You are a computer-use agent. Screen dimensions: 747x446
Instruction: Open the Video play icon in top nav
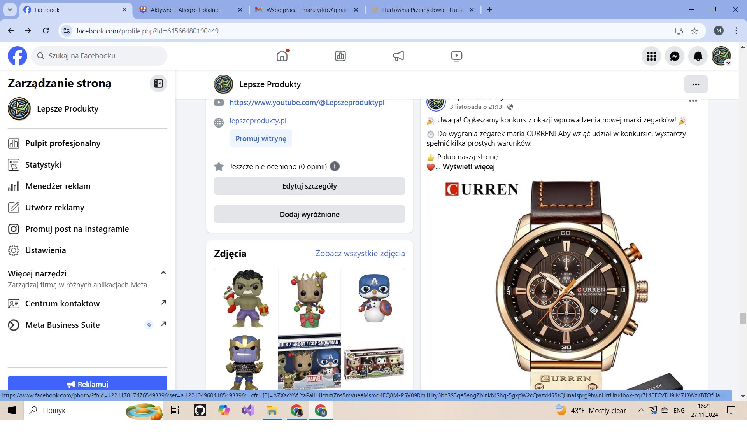(x=457, y=56)
